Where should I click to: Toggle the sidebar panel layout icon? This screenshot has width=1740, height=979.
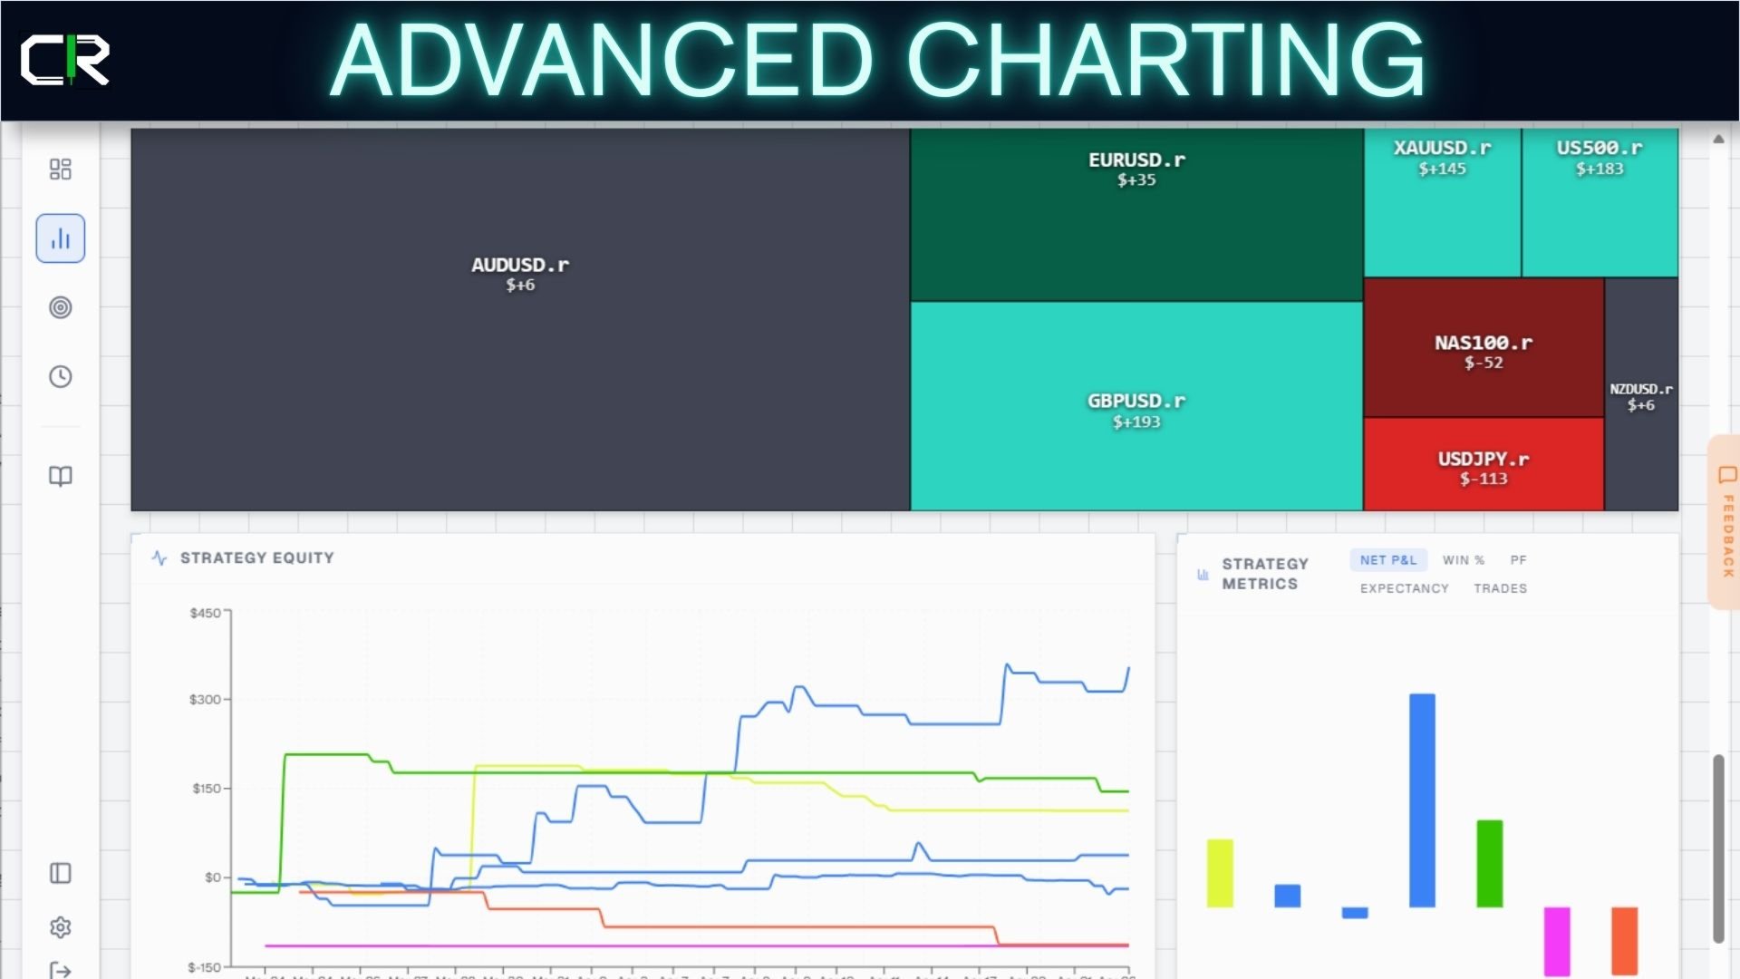[60, 873]
